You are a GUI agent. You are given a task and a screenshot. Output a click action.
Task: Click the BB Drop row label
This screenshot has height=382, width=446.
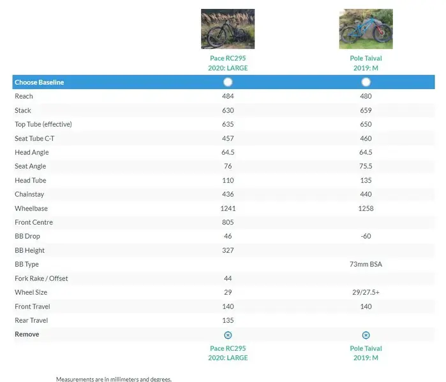pos(27,236)
